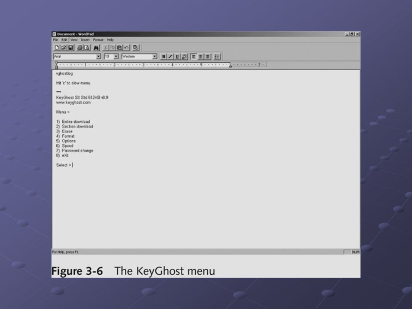This screenshot has width=412, height=309.
Task: Close the WordPad window
Action: click(x=357, y=34)
